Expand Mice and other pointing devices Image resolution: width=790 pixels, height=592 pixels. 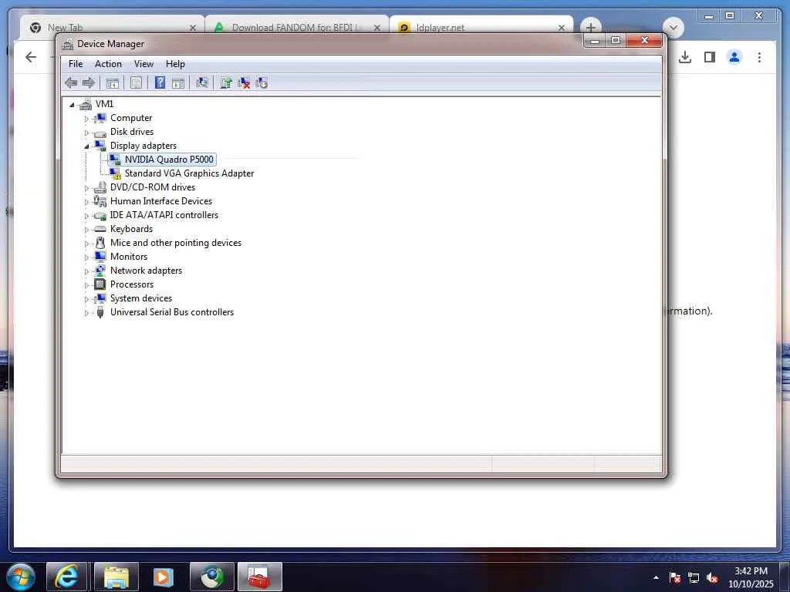86,244
